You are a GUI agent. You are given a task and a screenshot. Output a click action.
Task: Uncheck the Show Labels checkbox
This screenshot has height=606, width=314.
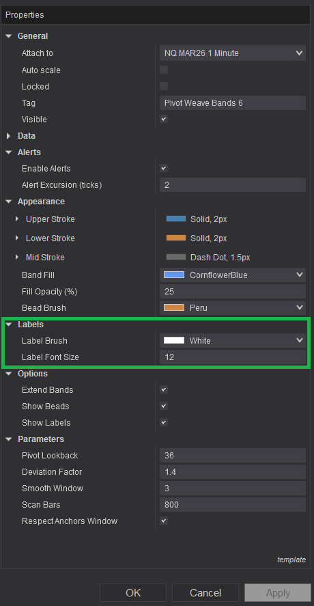(x=164, y=422)
